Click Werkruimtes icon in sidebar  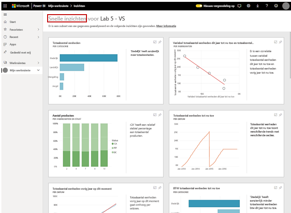pyautogui.click(x=5, y=63)
